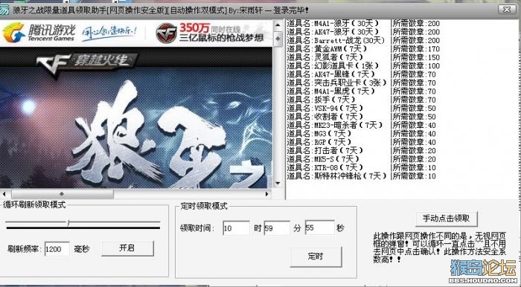Click the web panel's down scroll arrow

278,183
